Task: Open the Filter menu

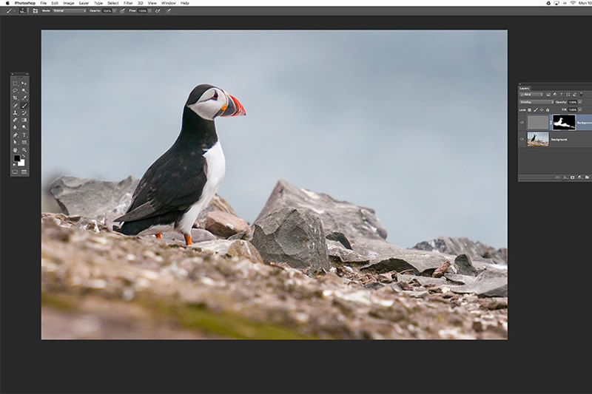Action: (128, 3)
